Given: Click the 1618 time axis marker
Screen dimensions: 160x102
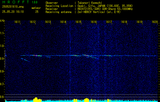Looking at the screenshot, I should point(124,22).
